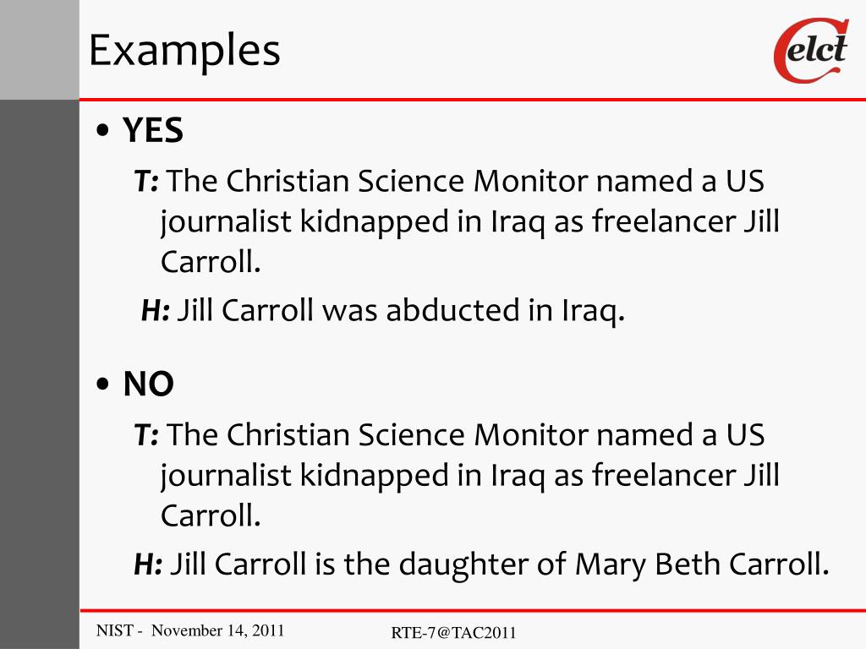Click the "T:" label under NO

[147, 435]
